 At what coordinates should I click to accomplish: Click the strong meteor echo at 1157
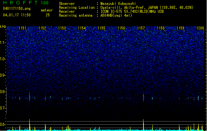(x=143, y=97)
